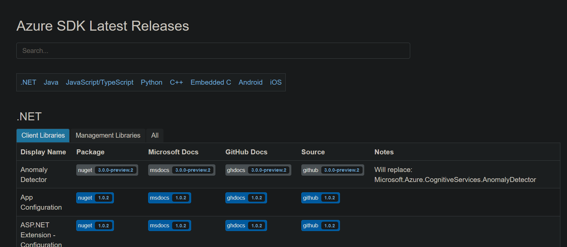Click the Microsoft Docs column header
The height and width of the screenshot is (247, 567).
[x=173, y=152]
